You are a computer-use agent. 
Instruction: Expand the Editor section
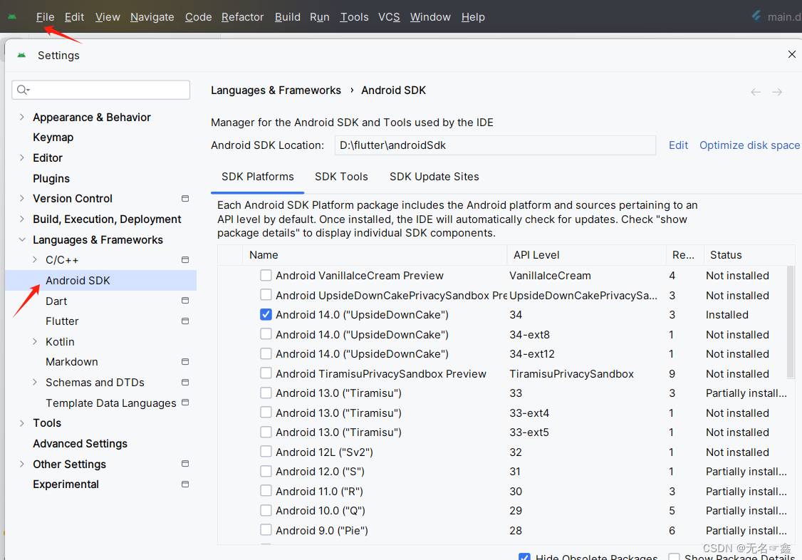point(21,157)
